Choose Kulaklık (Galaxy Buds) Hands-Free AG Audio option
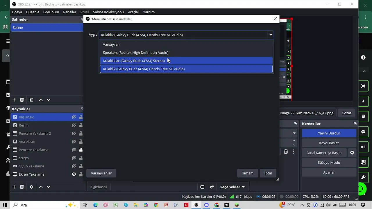The height and width of the screenshot is (209, 372). (x=186, y=69)
